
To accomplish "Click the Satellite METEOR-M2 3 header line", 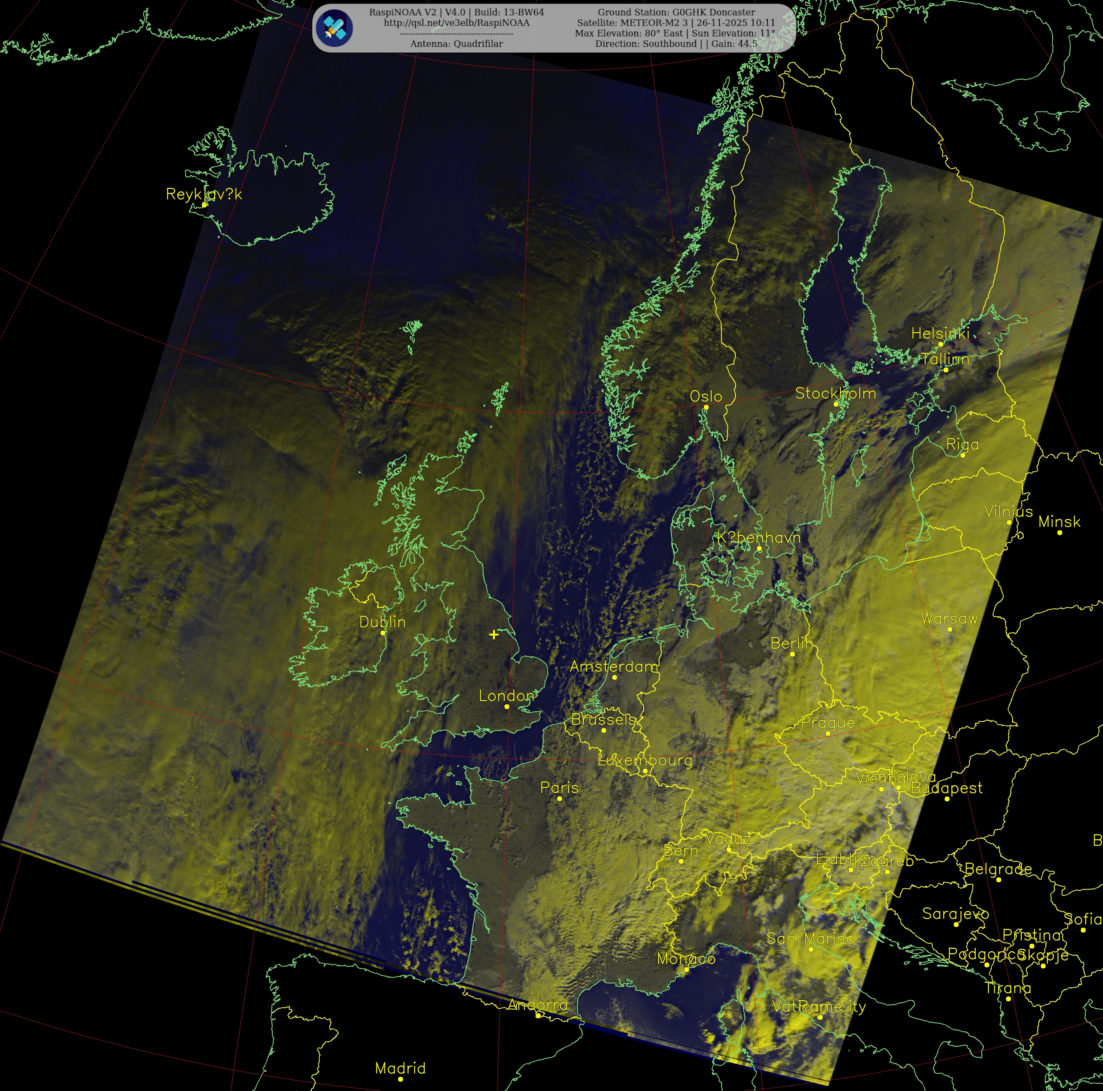I will tap(676, 23).
